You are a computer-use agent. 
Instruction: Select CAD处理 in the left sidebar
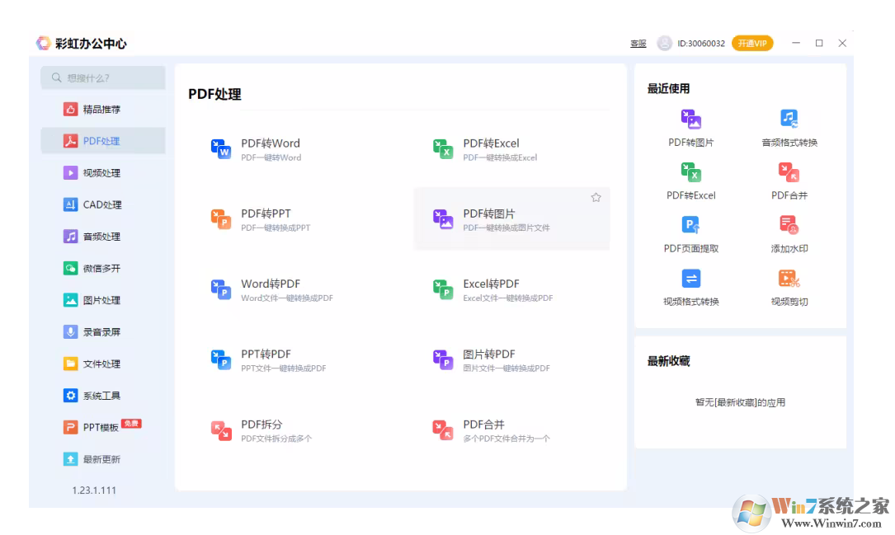click(x=102, y=204)
